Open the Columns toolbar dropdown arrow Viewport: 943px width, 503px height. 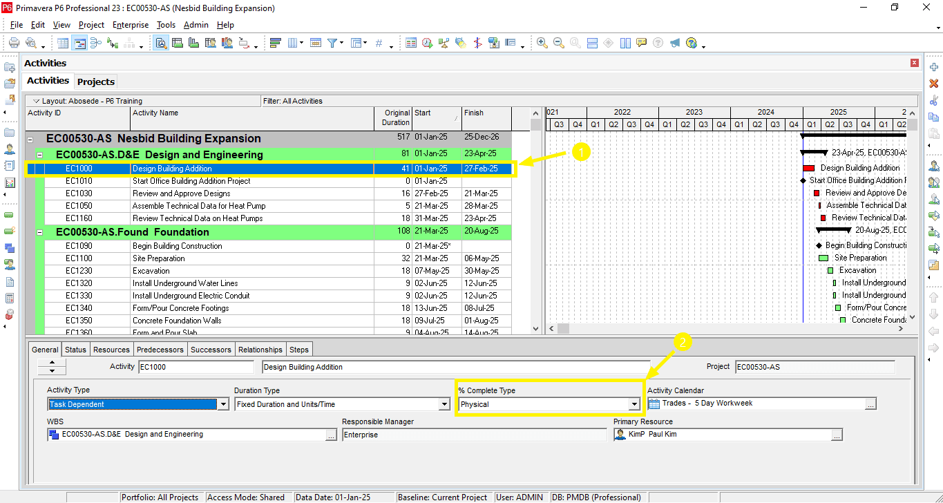tap(301, 44)
